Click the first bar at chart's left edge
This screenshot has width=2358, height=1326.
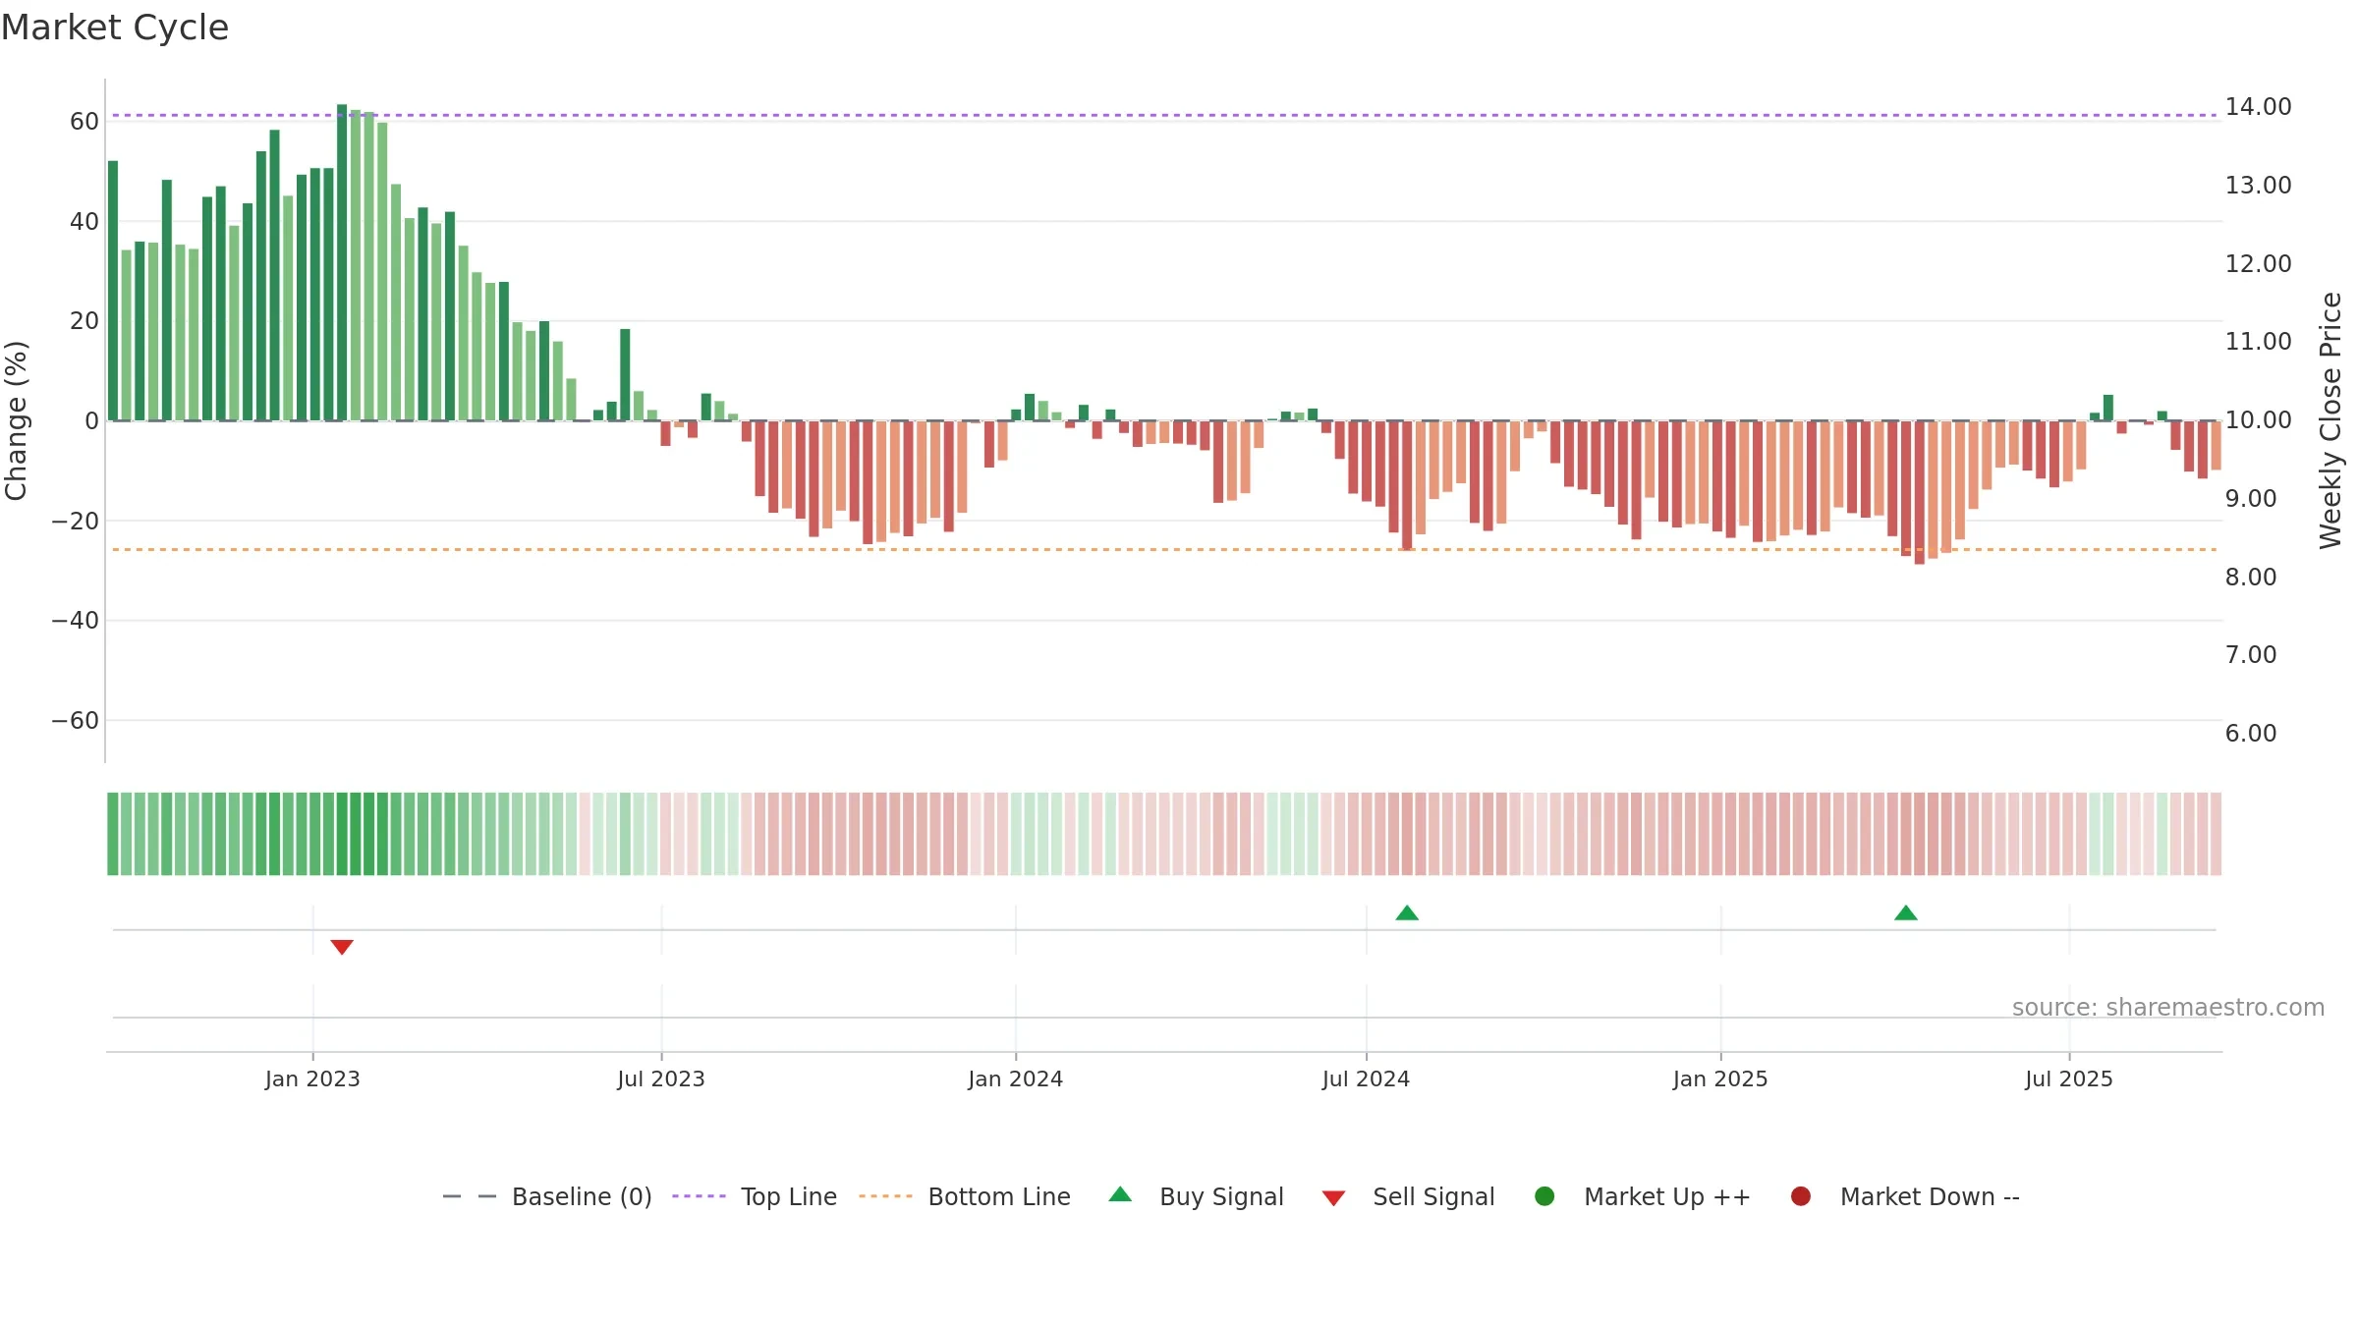click(113, 291)
